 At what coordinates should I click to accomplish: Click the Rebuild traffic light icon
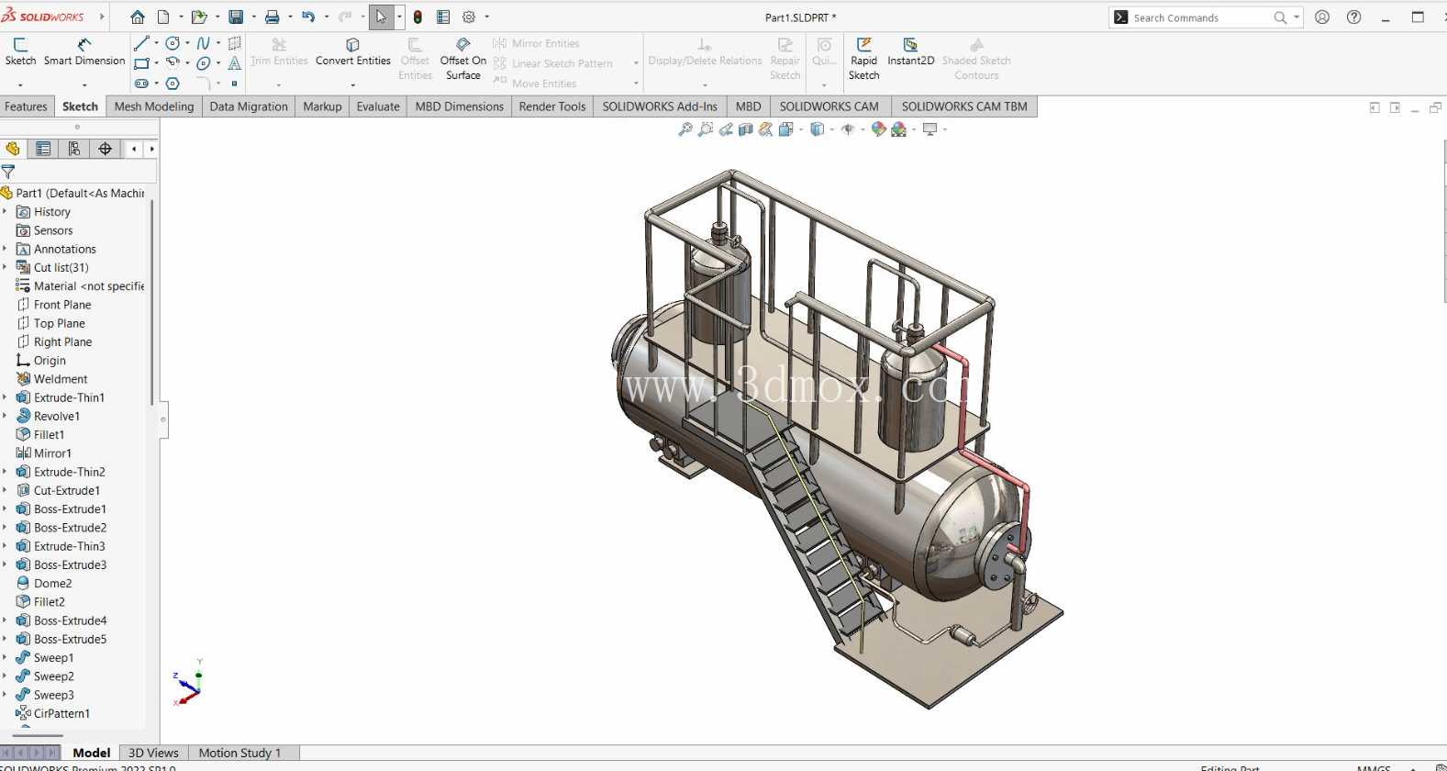pyautogui.click(x=417, y=17)
